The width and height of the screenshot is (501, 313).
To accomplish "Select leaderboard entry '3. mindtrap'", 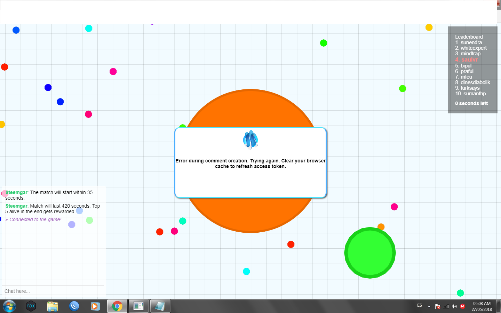I will pyautogui.click(x=468, y=54).
